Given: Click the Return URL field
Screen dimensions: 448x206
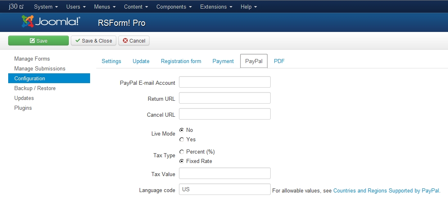Looking at the screenshot, I should [224, 98].
